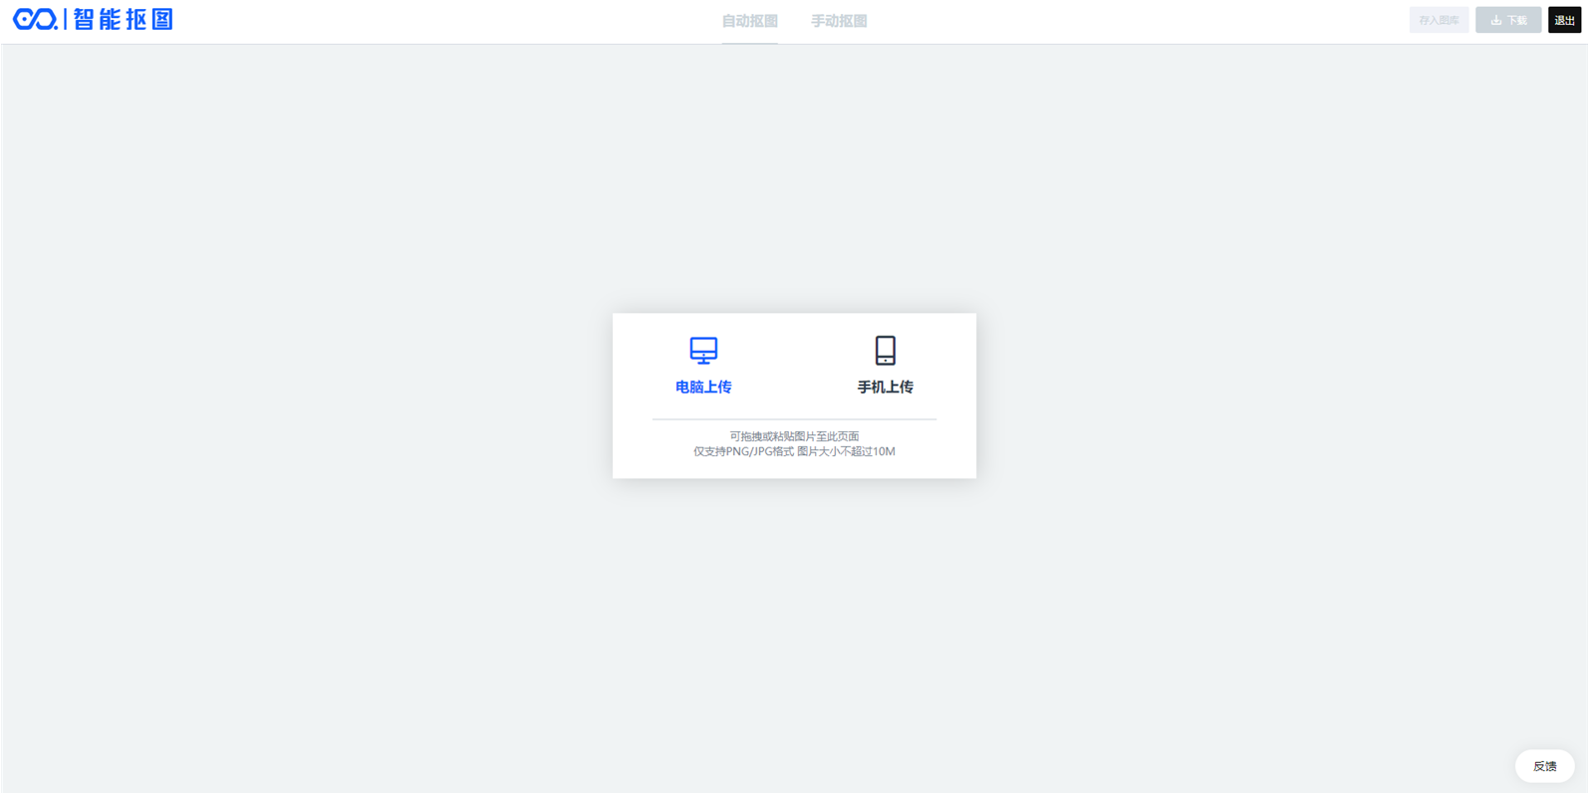Click the 智能抠图 logo text
Screen dimensions: 1589x793
(x=124, y=19)
